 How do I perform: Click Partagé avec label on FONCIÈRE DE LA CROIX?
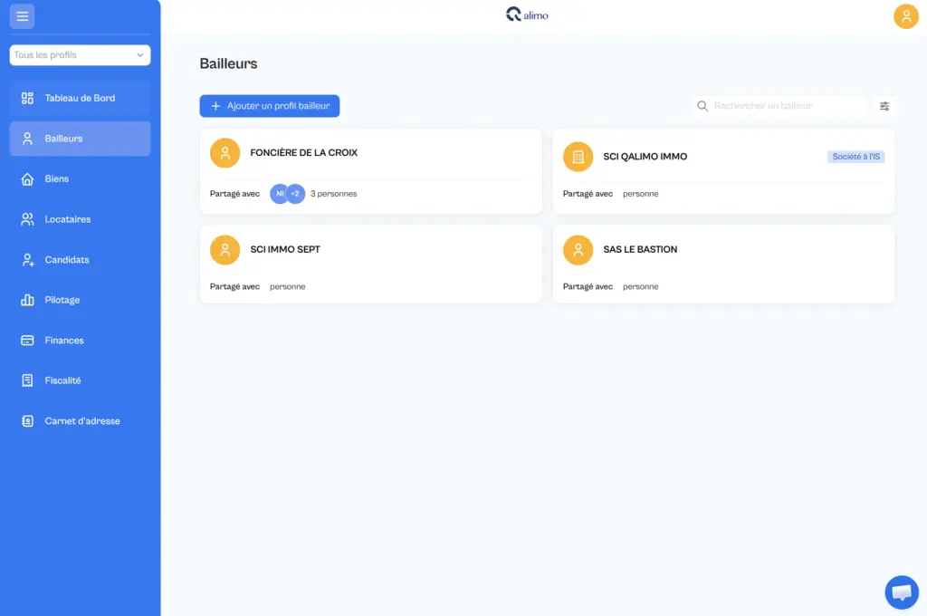click(234, 194)
